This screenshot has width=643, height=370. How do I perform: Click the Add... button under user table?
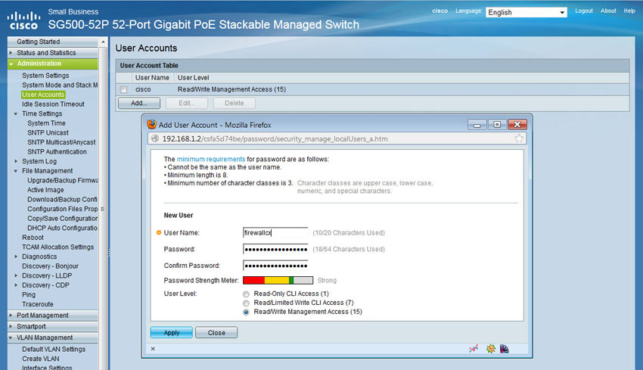click(x=139, y=103)
